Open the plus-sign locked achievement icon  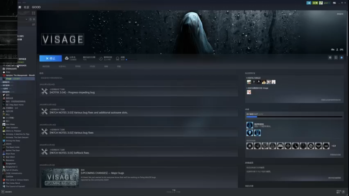click(288, 146)
